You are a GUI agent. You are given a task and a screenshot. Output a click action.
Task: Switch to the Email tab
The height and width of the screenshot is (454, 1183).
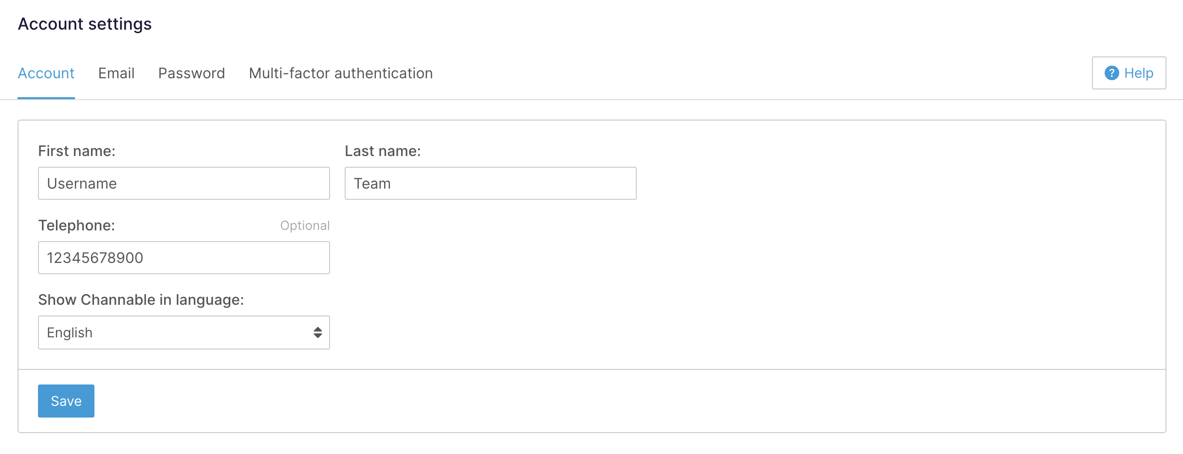click(x=116, y=73)
